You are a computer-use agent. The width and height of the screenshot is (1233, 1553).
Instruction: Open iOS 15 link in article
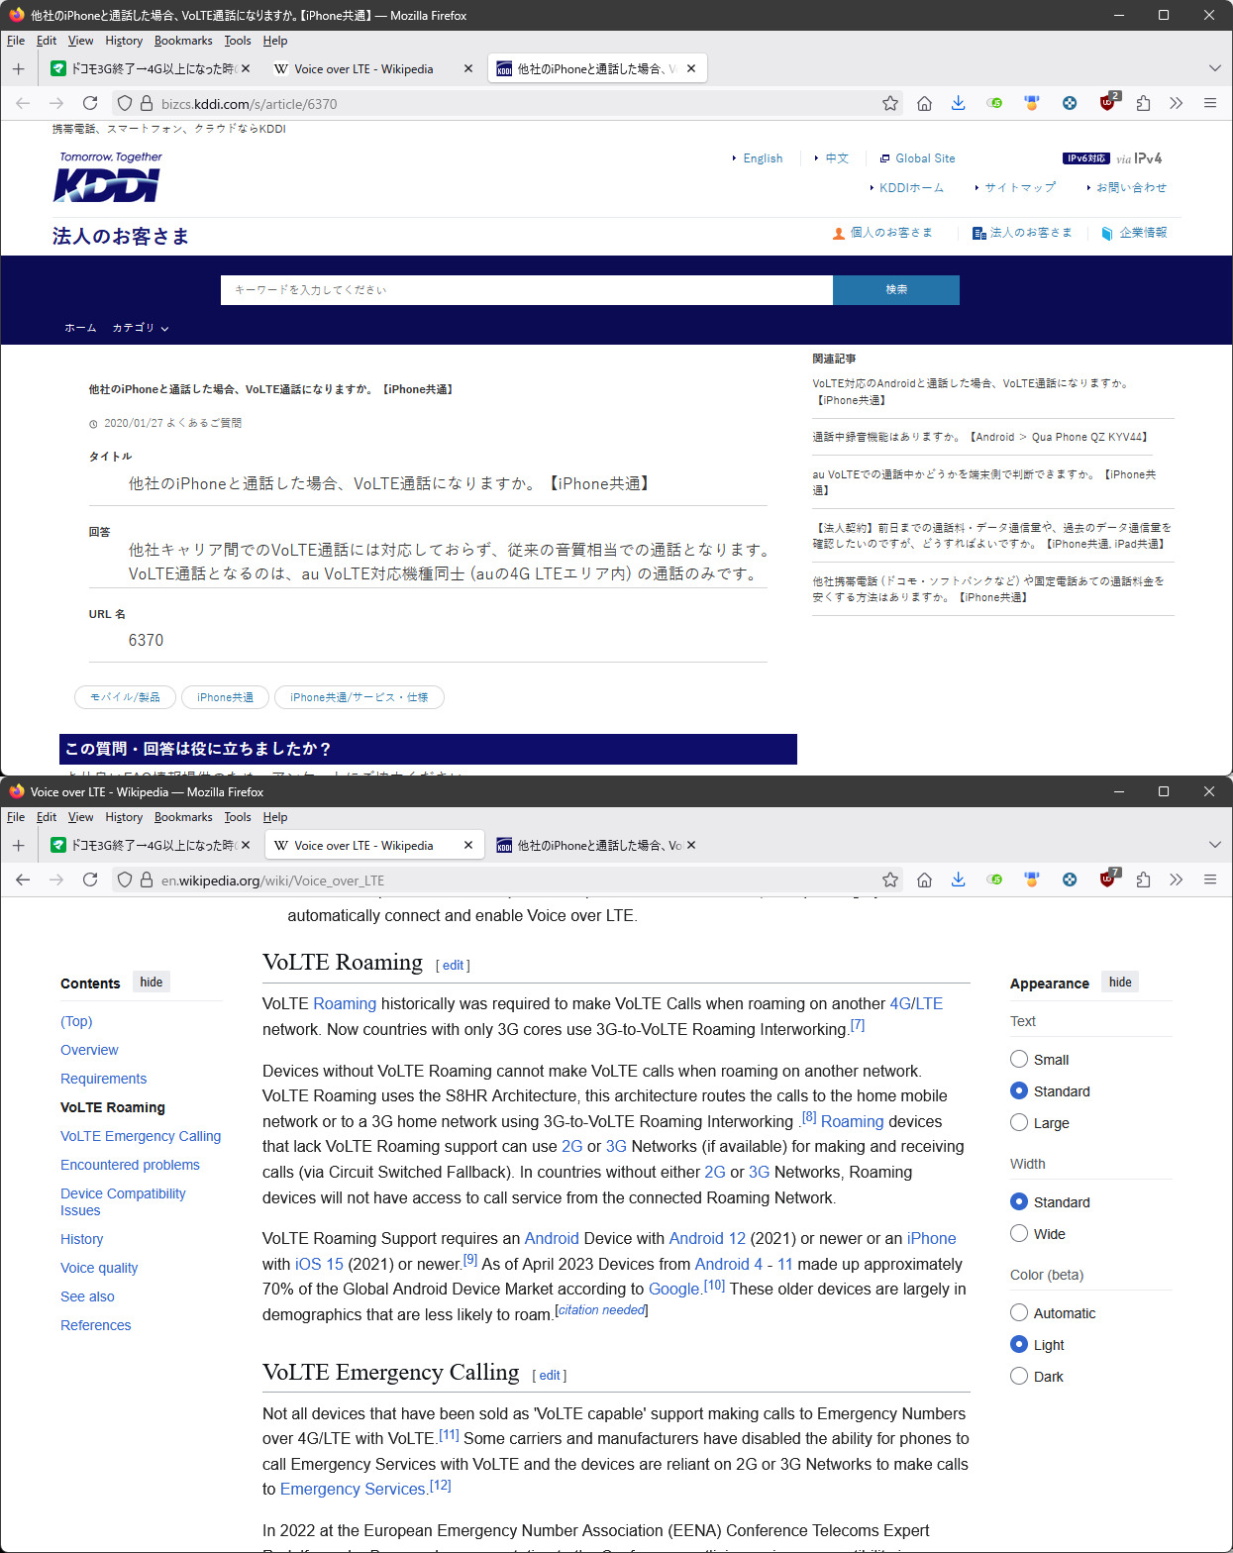319,1264
